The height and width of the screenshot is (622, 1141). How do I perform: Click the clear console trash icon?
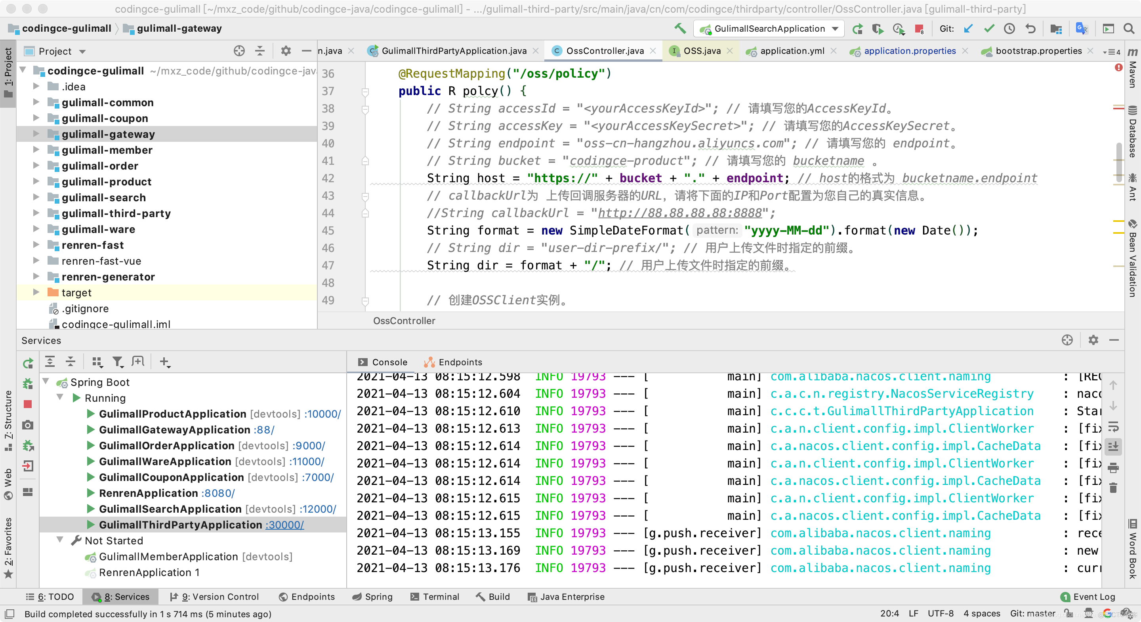point(1113,488)
